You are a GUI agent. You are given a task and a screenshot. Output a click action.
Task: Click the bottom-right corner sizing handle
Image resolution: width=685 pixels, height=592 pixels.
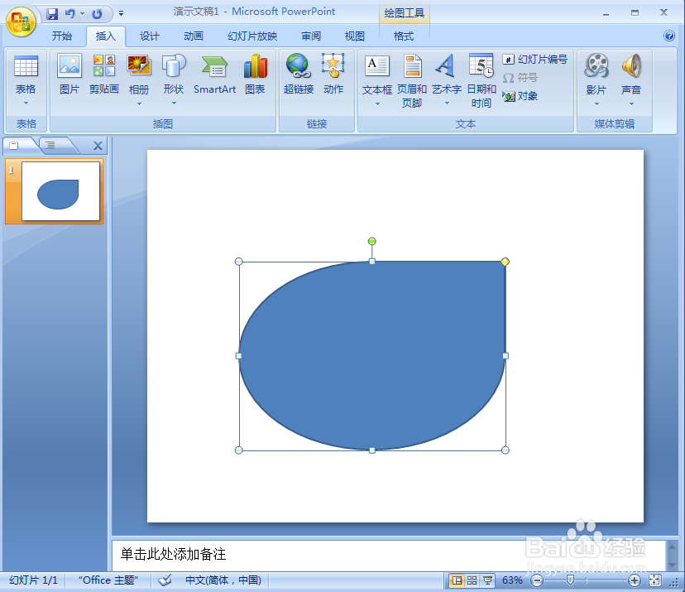pos(505,450)
